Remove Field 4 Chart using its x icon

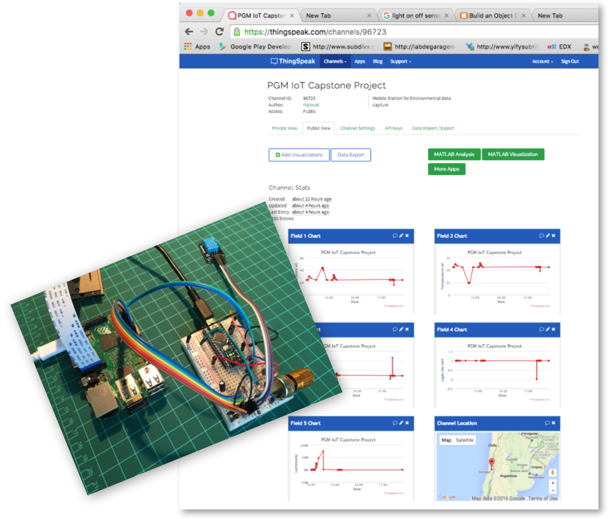554,330
